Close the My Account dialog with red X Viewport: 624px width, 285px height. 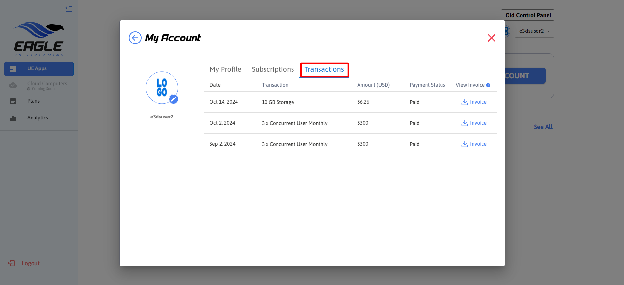tap(491, 38)
